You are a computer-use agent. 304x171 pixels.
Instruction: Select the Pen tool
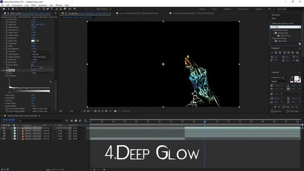(47, 9)
